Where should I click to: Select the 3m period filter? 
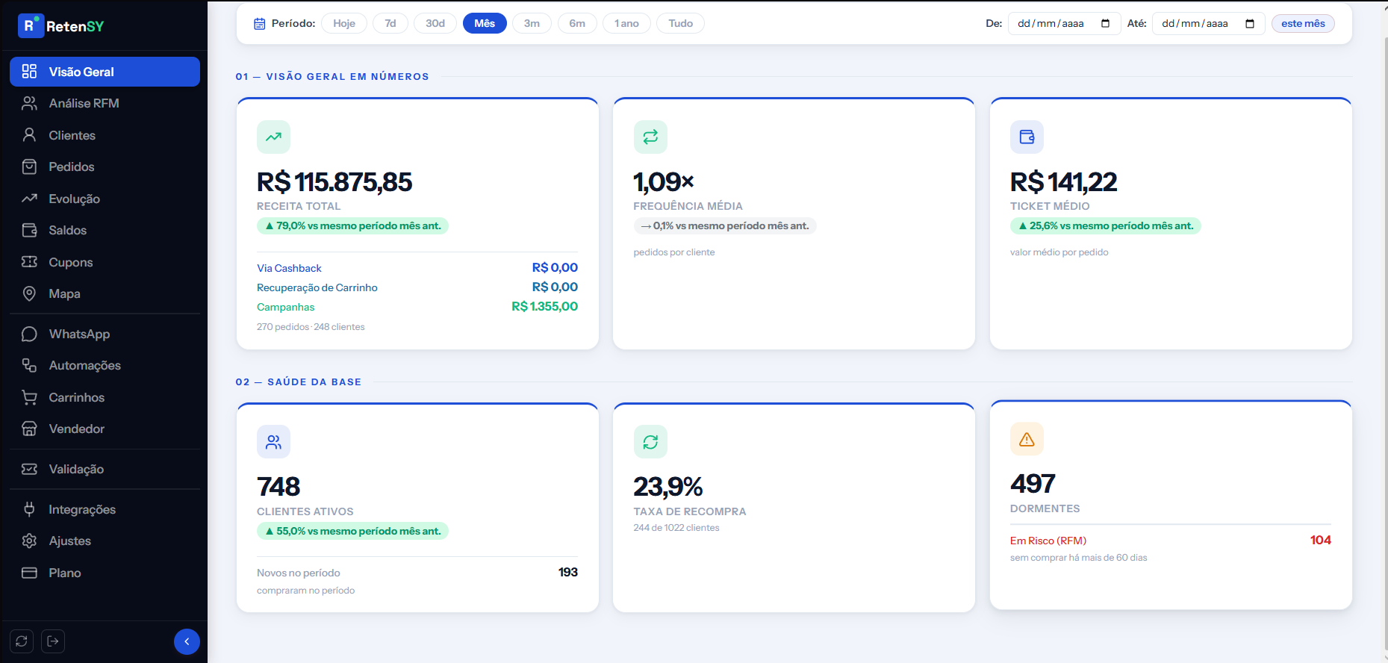(532, 23)
